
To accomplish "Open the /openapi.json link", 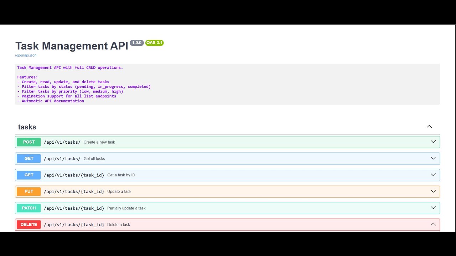I will tap(26, 55).
